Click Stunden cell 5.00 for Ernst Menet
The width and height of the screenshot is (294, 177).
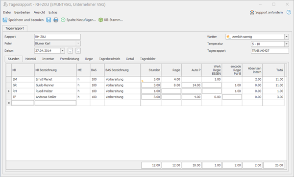(151, 79)
